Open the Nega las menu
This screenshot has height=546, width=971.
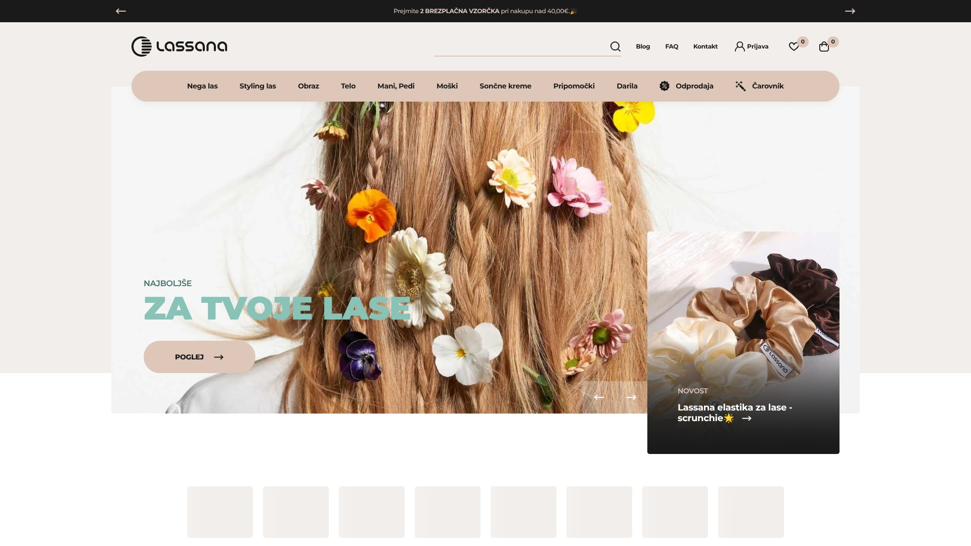202,86
